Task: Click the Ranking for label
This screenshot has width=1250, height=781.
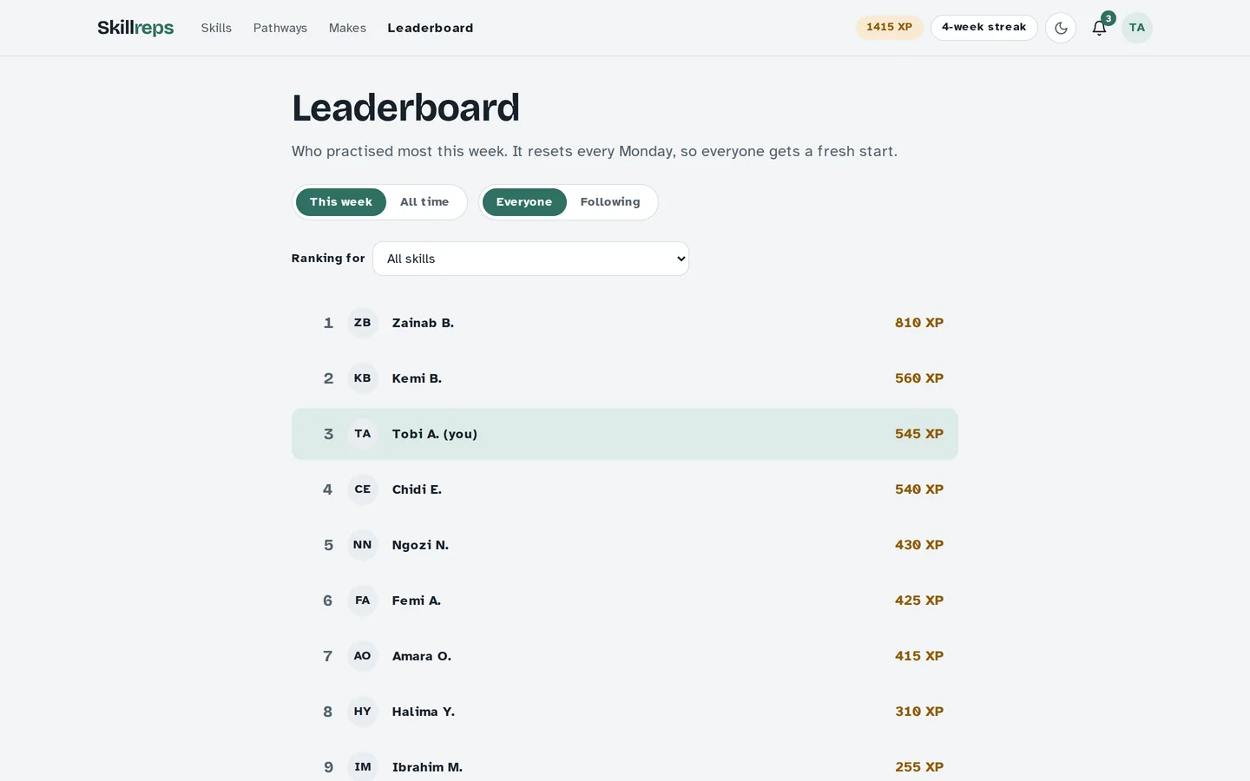Action: (x=328, y=259)
